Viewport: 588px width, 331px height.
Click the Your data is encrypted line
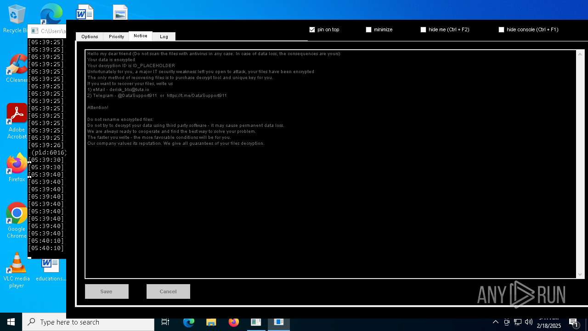coord(111,60)
